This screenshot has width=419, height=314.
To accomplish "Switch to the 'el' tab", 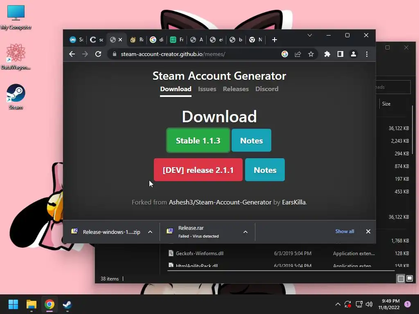I will (x=216, y=40).
